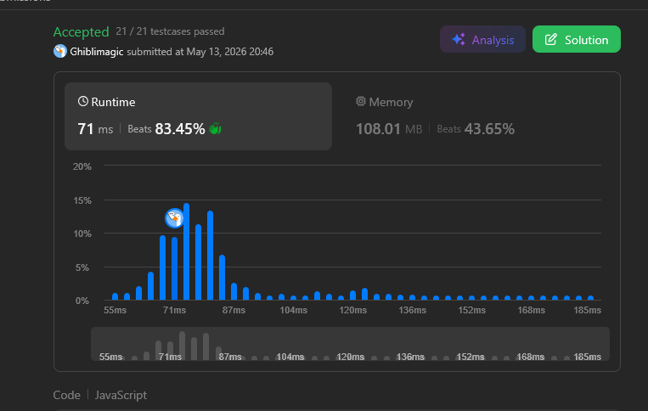
Task: Click the 'Code' section label
Action: coord(66,395)
